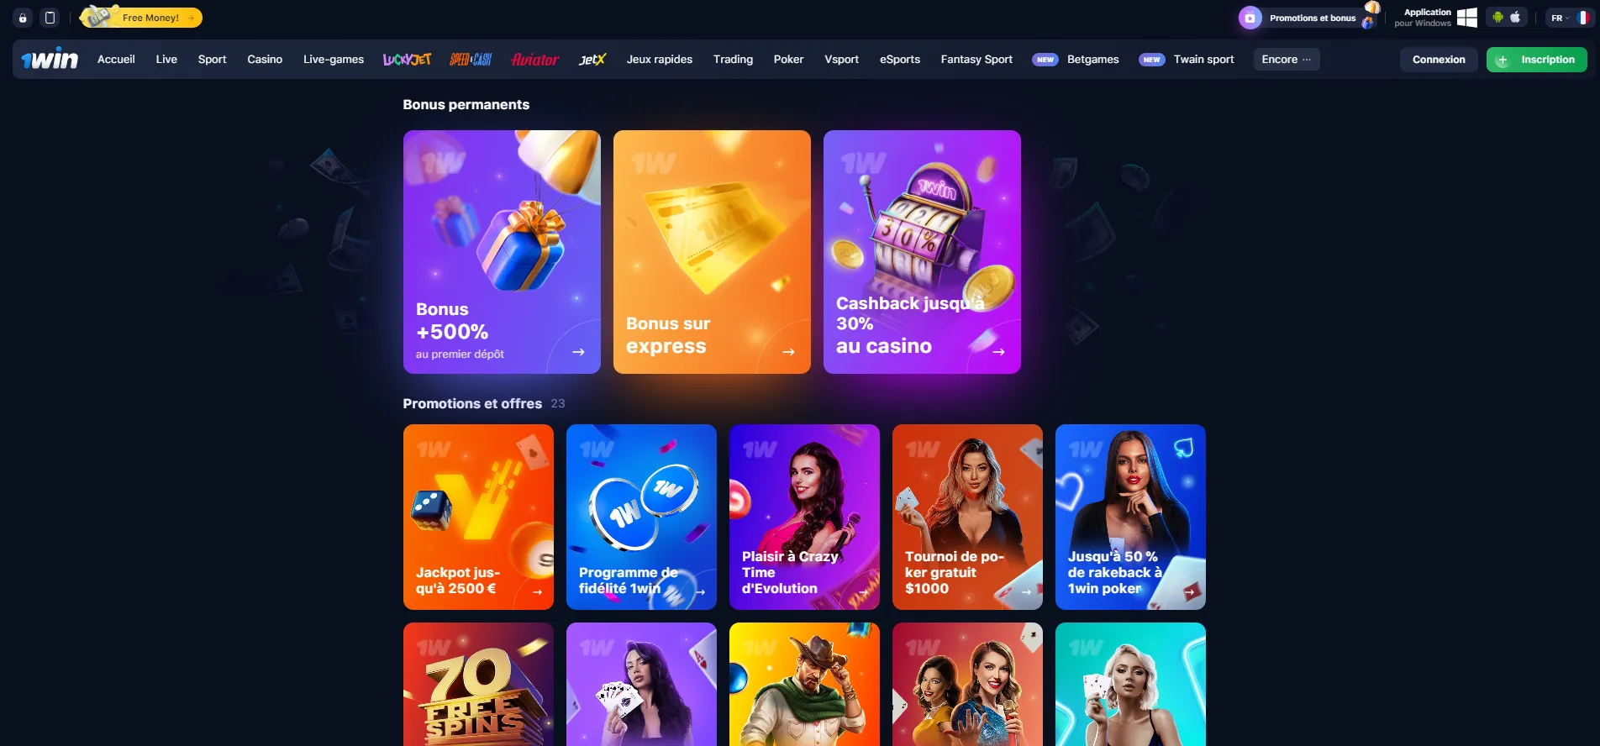Expand the Encore menu
The width and height of the screenshot is (1600, 746).
pos(1287,59)
